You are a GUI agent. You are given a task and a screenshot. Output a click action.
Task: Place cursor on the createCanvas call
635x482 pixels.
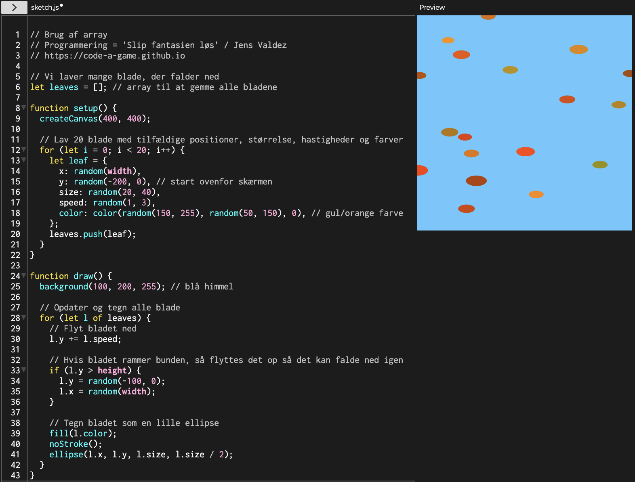[69, 119]
